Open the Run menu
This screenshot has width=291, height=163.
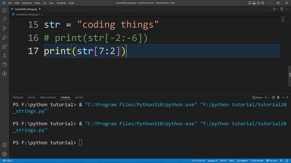[x=51, y=3]
